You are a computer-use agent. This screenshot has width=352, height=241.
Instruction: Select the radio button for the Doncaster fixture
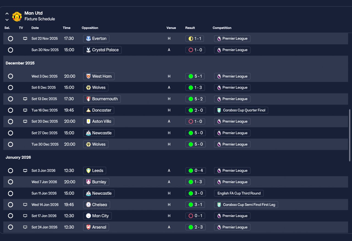click(10, 110)
